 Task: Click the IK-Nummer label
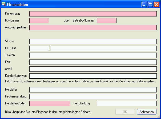[x=12, y=20]
